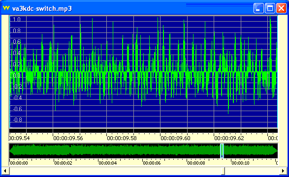Viewport: 289px width, 177px height.
Task: Click overview ruler at 00:00:08
Action: pyautogui.click(x=196, y=163)
